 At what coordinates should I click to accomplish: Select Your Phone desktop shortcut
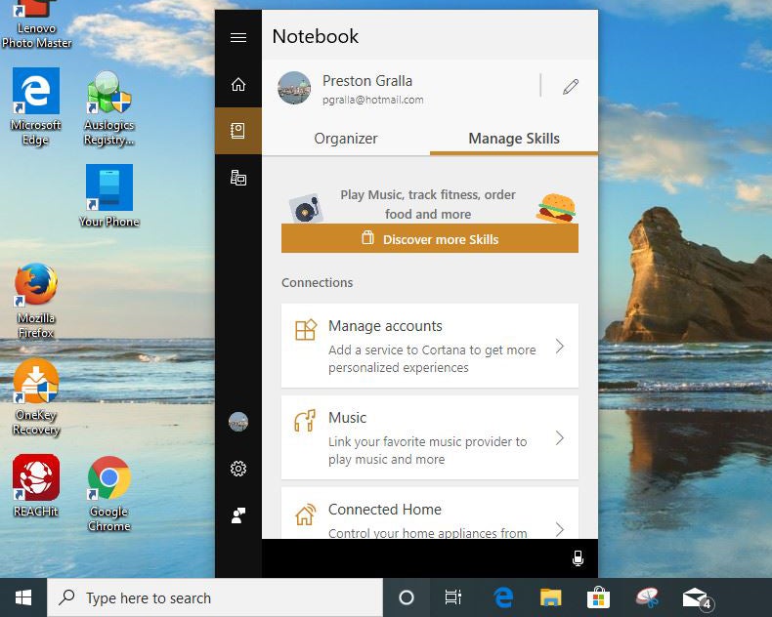pos(108,196)
